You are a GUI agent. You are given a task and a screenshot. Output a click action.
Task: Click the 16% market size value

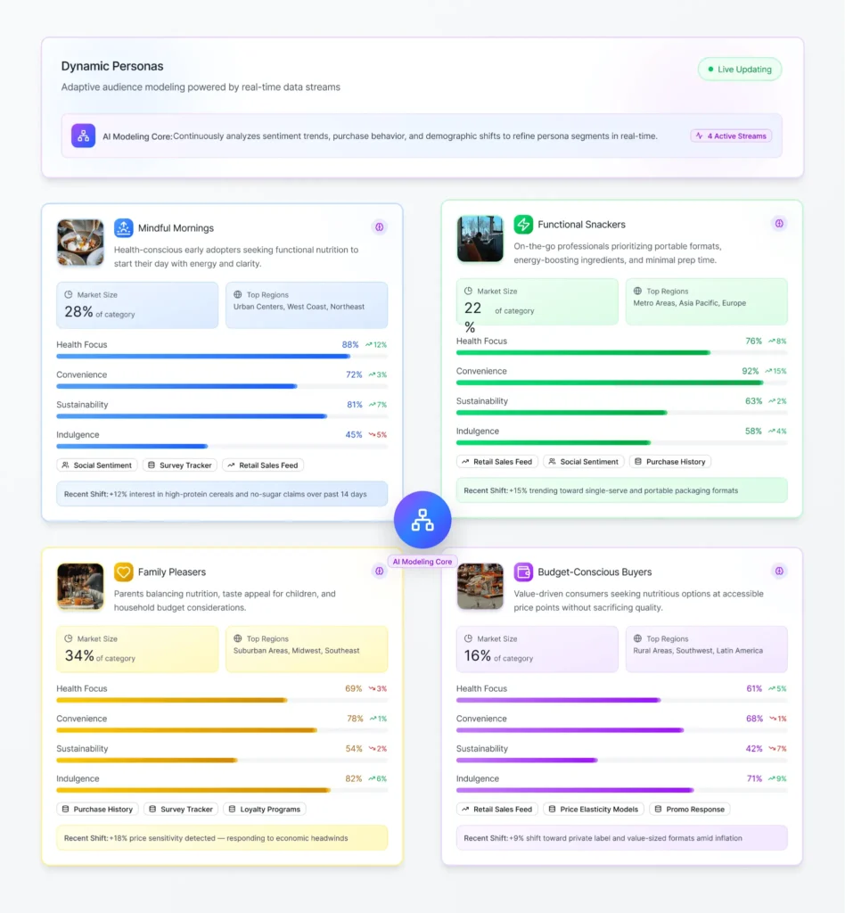478,656
